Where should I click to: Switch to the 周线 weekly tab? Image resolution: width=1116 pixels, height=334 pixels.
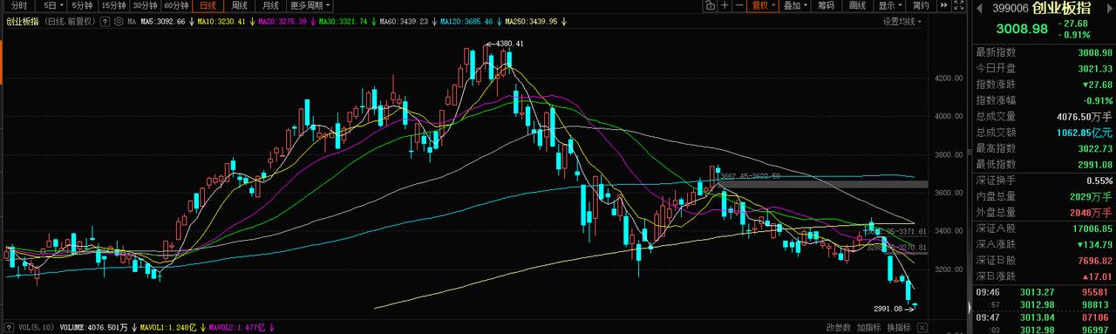239,5
